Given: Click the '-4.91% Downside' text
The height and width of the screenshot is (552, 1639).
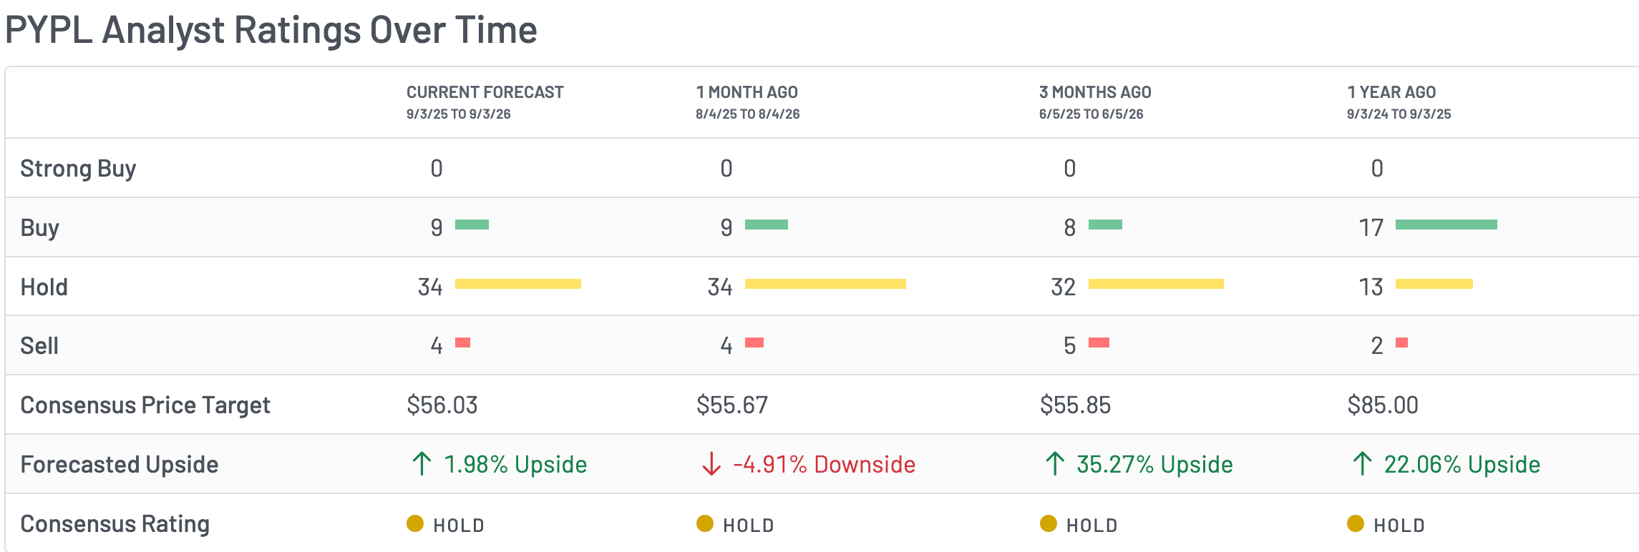Looking at the screenshot, I should coord(824,465).
